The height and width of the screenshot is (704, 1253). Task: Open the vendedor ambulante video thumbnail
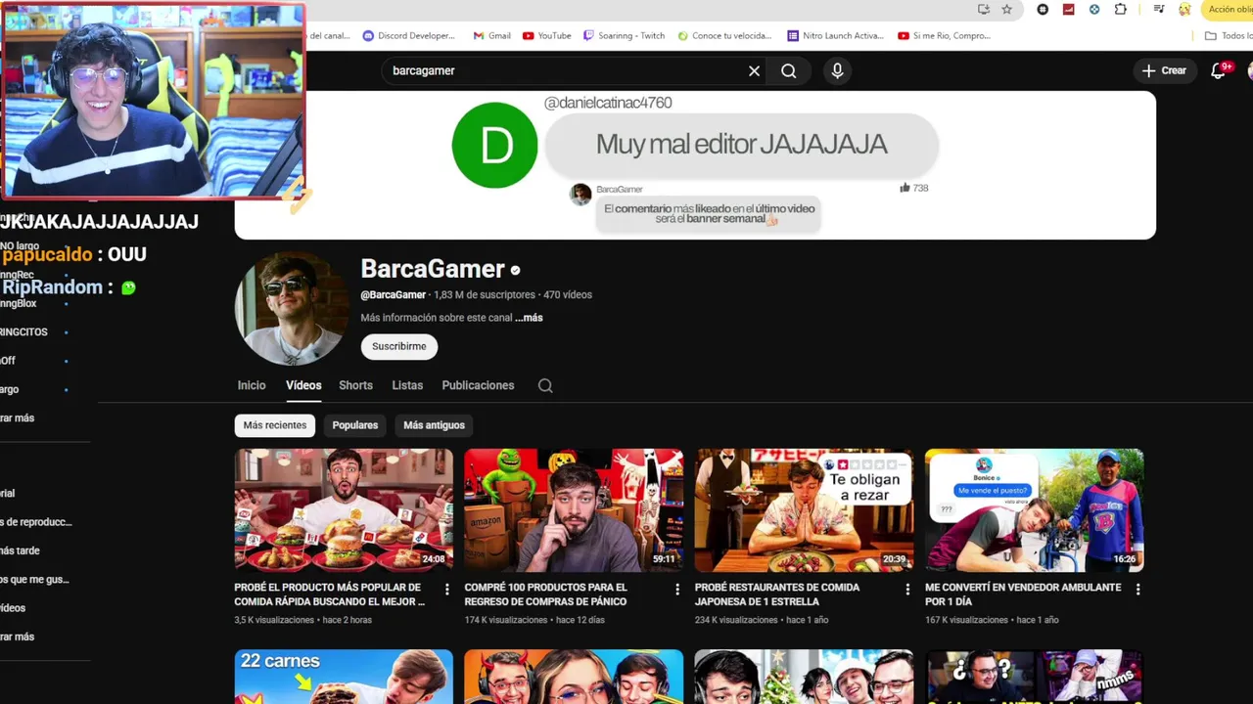click(1034, 509)
